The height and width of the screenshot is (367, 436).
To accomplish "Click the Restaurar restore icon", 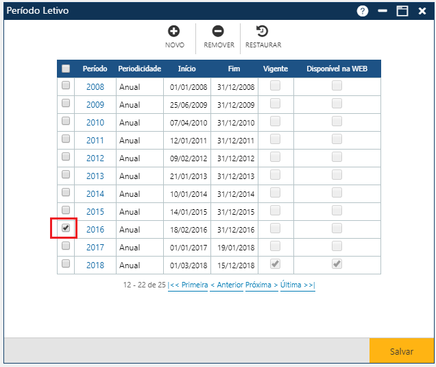I will click(x=263, y=32).
